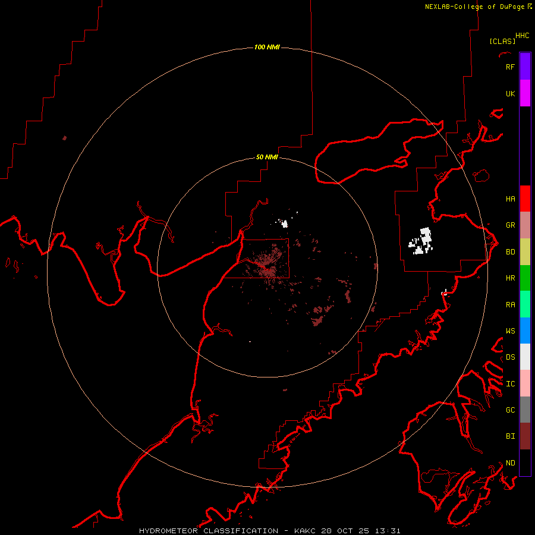Click the NEXLAB-College of DuPage text
The image size is (535, 535).
[474, 7]
